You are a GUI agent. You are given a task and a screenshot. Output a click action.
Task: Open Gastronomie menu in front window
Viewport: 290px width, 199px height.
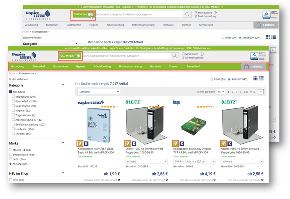pyautogui.click(x=60, y=66)
